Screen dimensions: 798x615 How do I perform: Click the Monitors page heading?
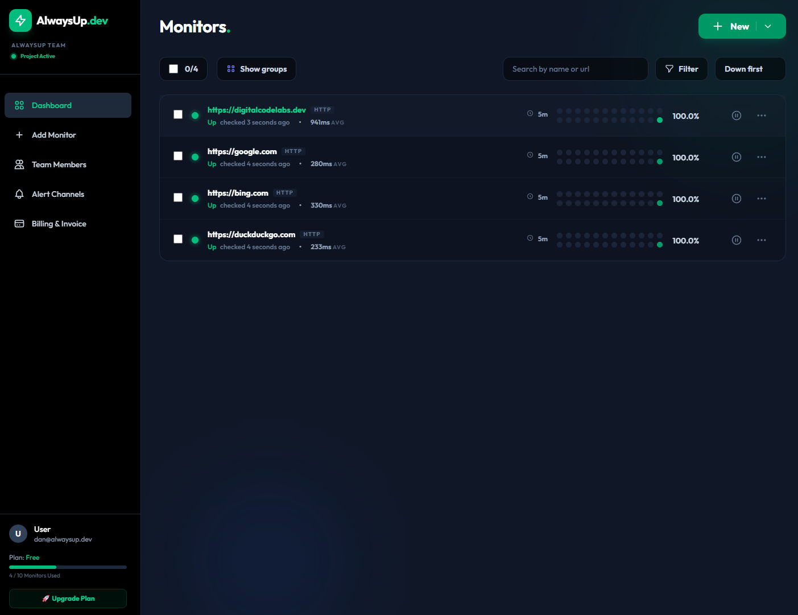[195, 27]
